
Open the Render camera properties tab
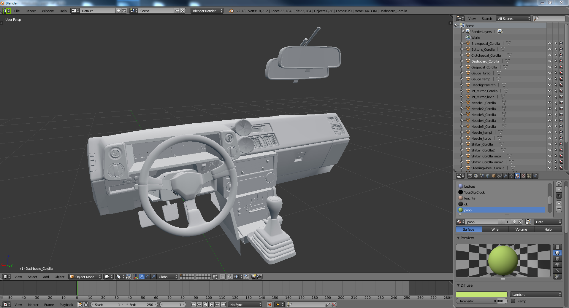tap(470, 176)
